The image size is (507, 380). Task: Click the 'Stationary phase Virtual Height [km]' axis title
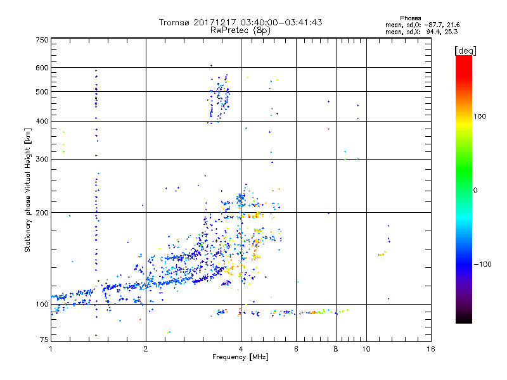[x=27, y=190]
